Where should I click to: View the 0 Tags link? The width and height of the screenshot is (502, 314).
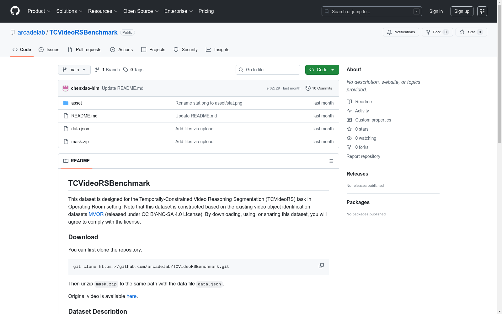133,70
